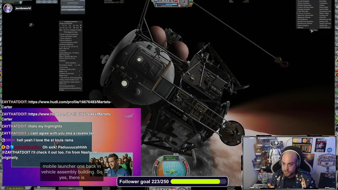338x190 pixels.
Task: Click the jourdanworld channel avatar
Action: pyautogui.click(x=8, y=8)
